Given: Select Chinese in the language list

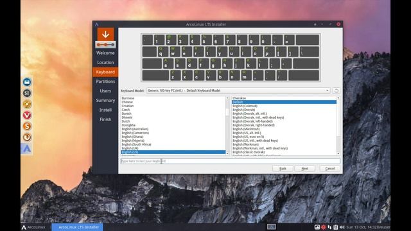Looking at the screenshot, I should 173,102.
